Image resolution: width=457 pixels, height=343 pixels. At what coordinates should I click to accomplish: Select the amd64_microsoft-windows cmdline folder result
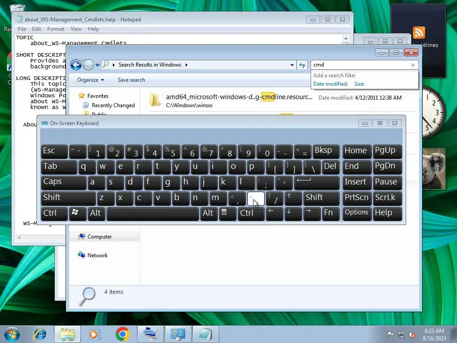point(275,100)
